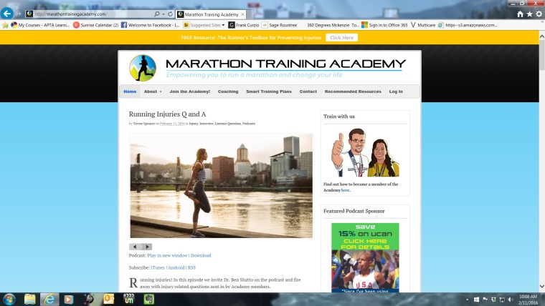Viewport: 545px width, 306px height.
Task: Click the runner logo of Marathon Training Academy
Action: click(x=143, y=68)
